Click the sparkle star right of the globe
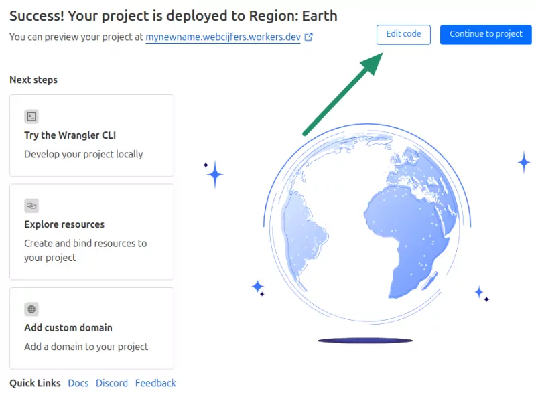536x399 pixels. 523,161
